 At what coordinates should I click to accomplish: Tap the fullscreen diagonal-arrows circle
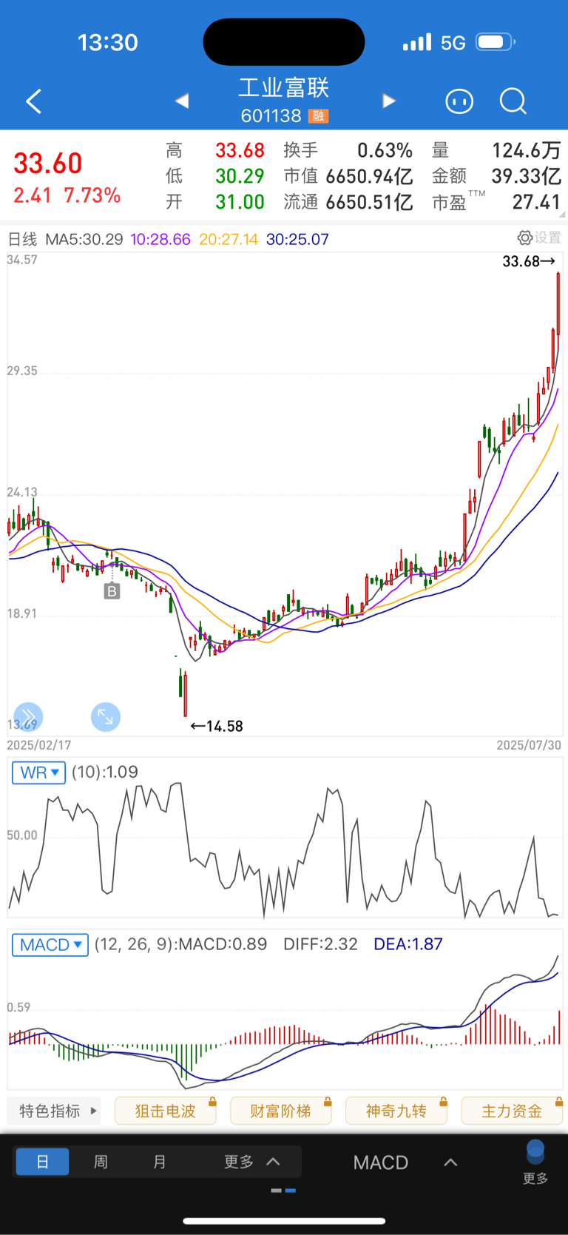pyautogui.click(x=106, y=716)
